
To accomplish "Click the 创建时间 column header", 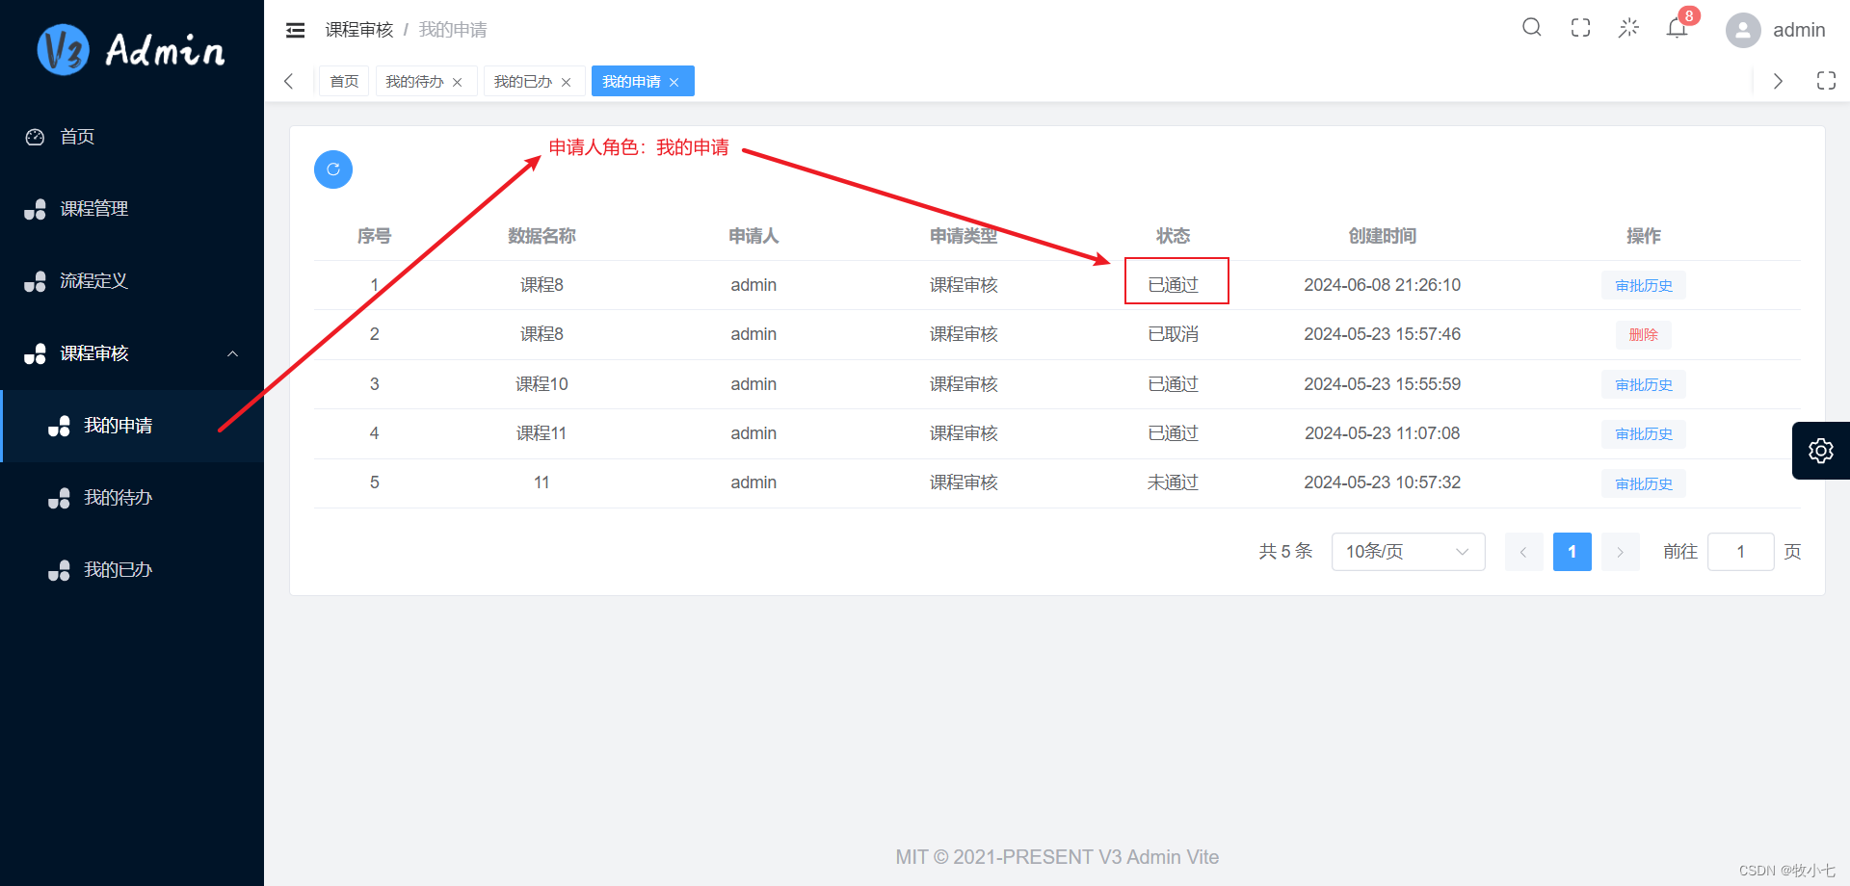I will click(1382, 236).
